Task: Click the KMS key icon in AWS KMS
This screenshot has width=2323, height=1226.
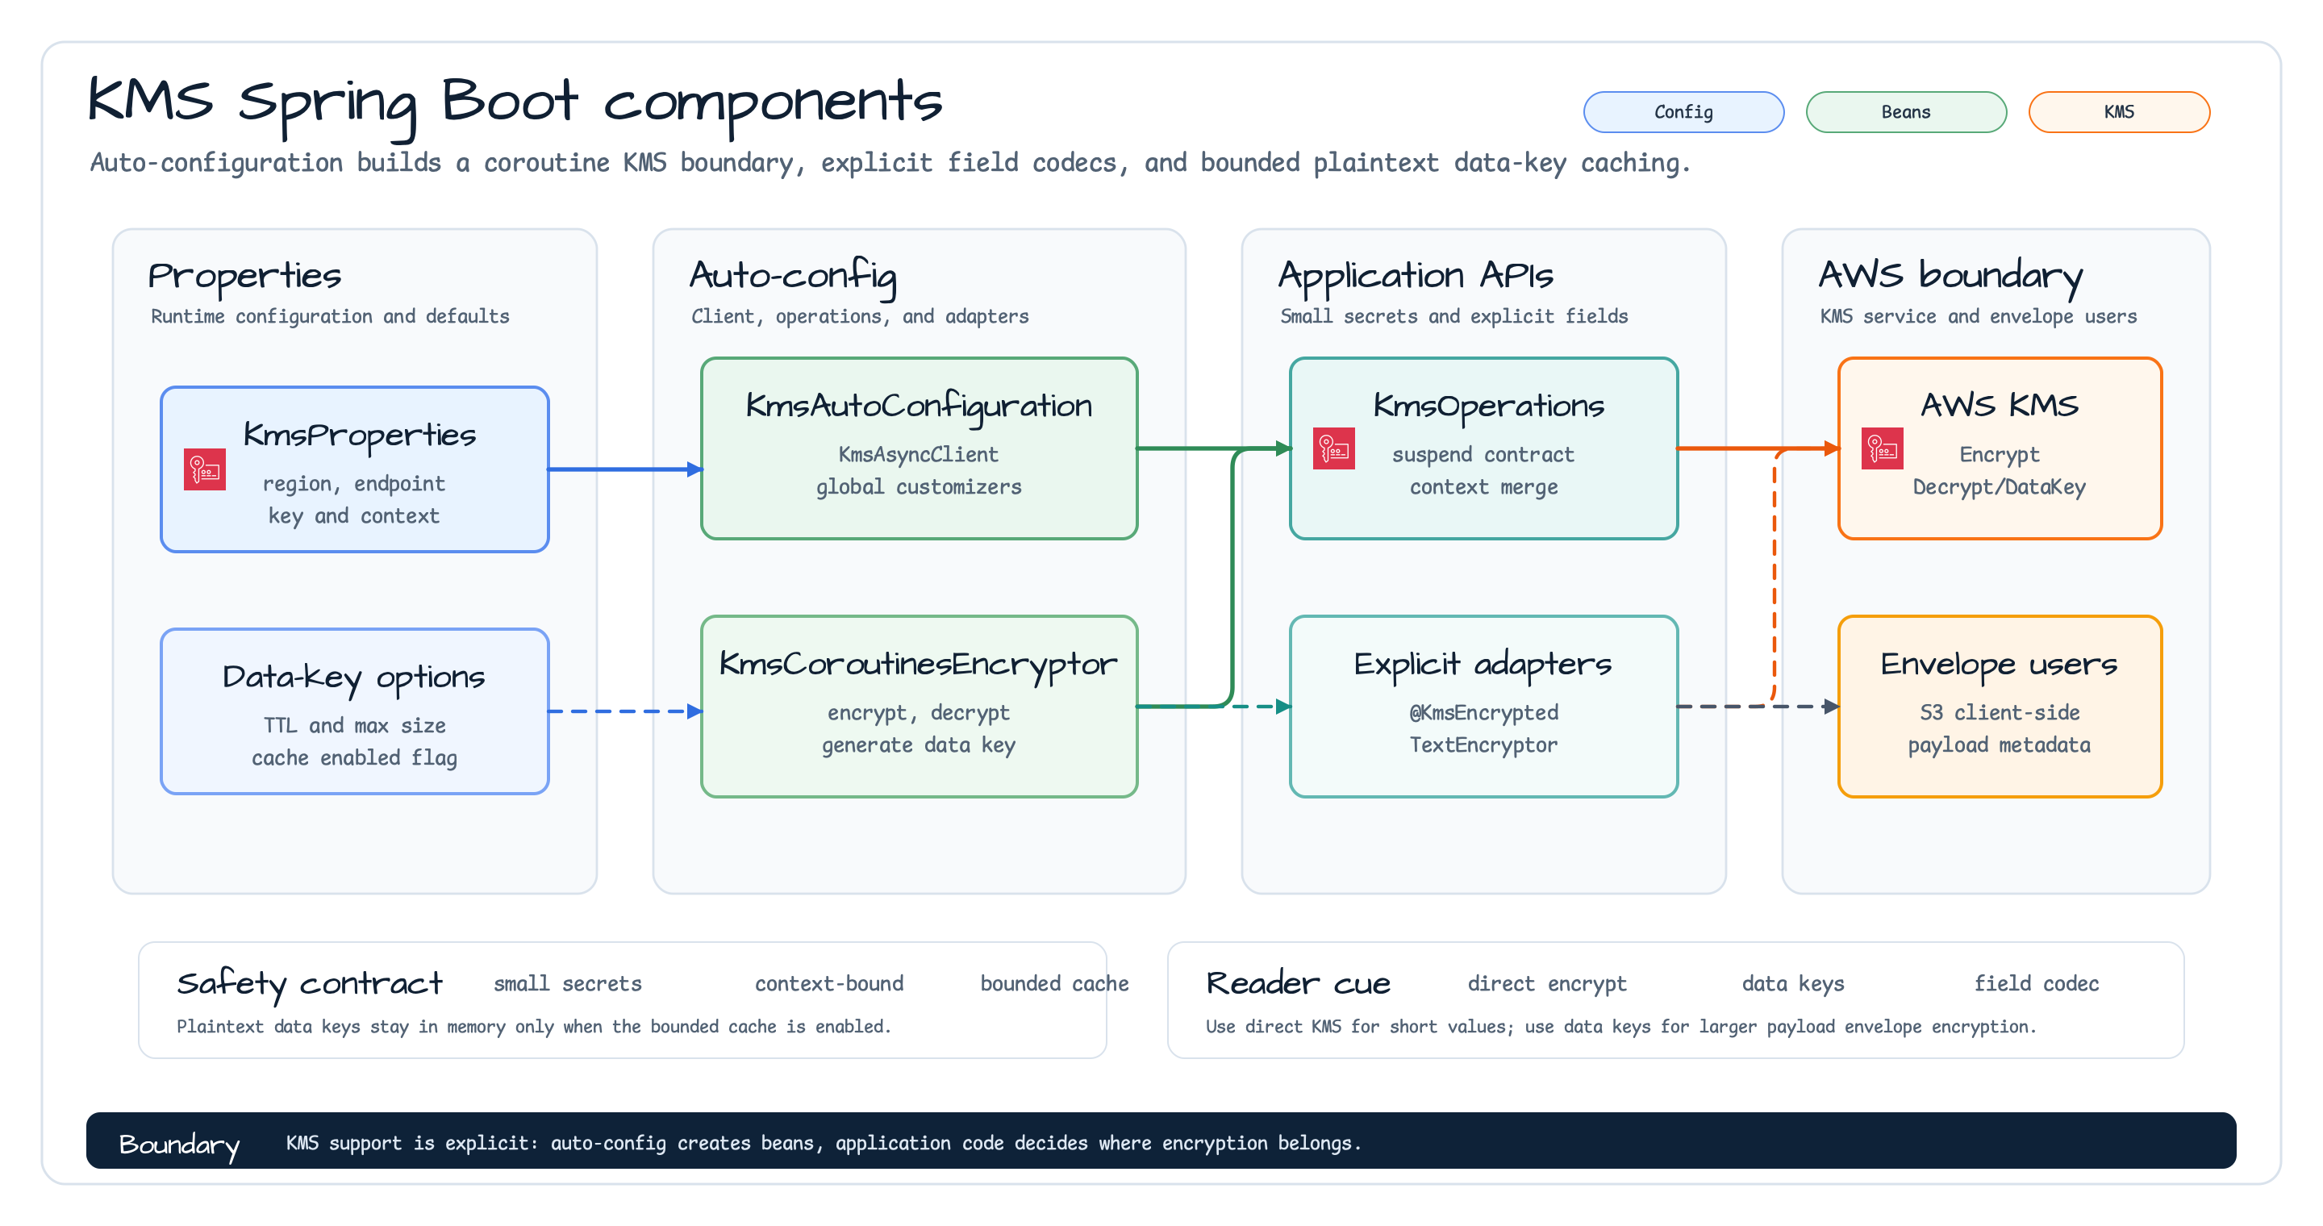Action: [1882, 448]
